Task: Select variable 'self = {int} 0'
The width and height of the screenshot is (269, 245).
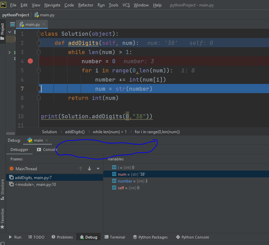Action: [x=186, y=188]
